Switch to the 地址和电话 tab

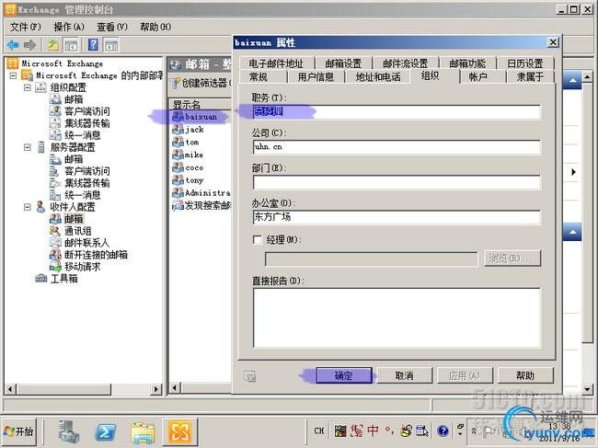378,76
